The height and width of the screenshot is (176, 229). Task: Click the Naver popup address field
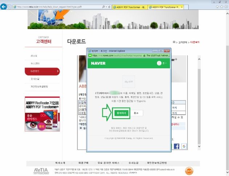pyautogui.click(x=117, y=56)
